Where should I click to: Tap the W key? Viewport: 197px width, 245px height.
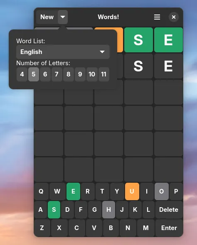[x=57, y=191]
